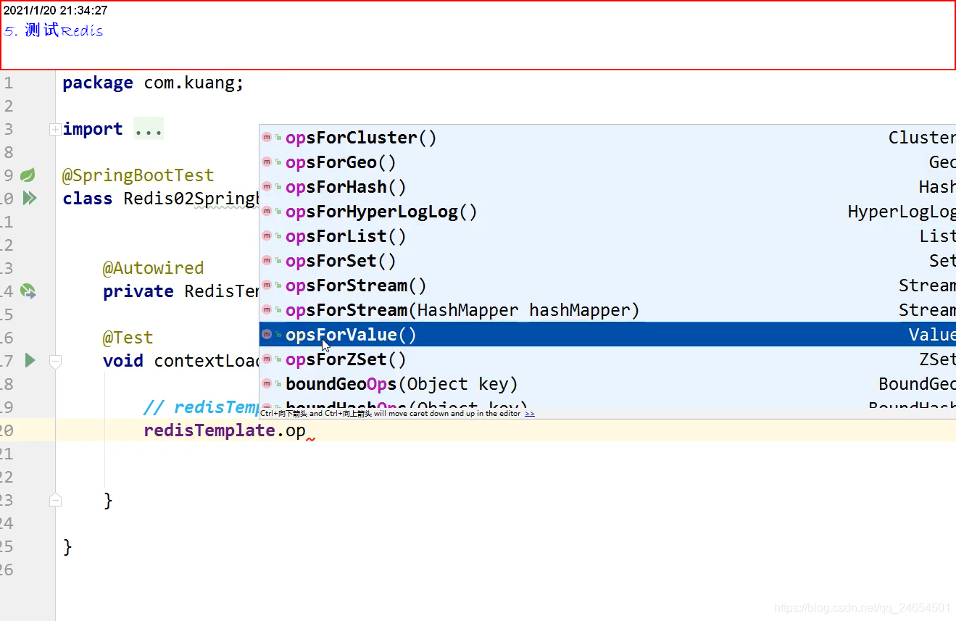
Task: Select opsForZSet() completion suggestion
Action: tap(607, 359)
